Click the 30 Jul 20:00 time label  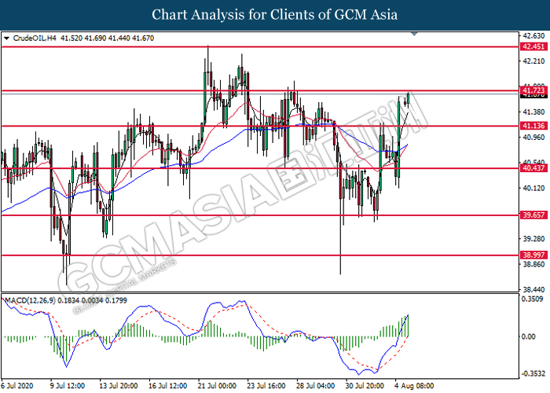tap(364, 386)
